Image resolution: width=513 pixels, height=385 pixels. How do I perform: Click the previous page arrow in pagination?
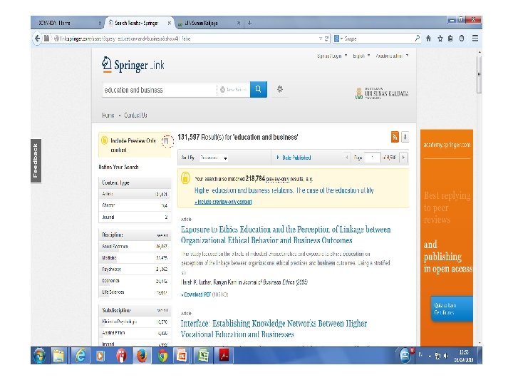pyautogui.click(x=346, y=158)
